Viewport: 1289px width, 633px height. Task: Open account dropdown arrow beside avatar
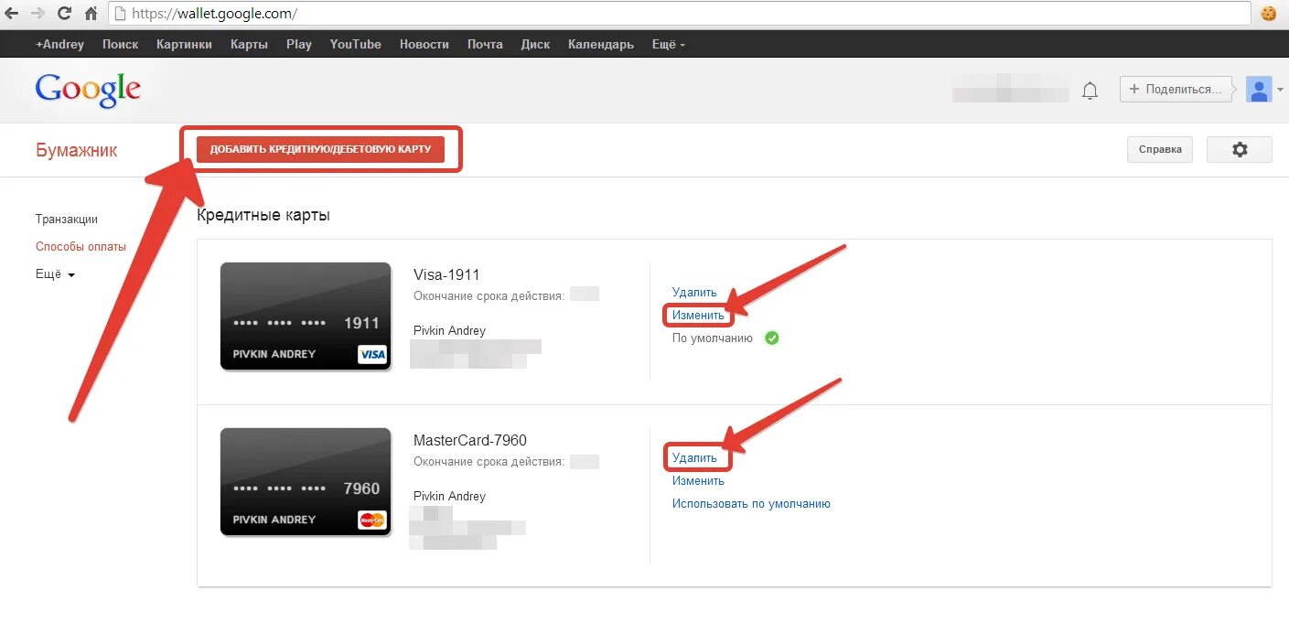pyautogui.click(x=1280, y=90)
